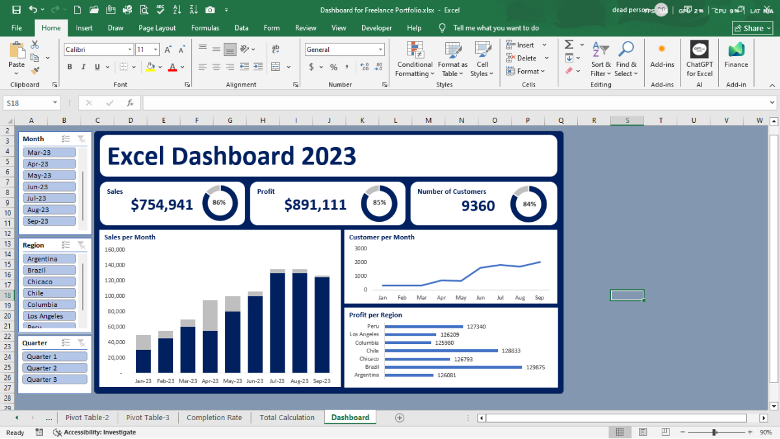Open the Conditional Formatting dropdown
Viewport: 780px width, 439px height.
click(415, 69)
